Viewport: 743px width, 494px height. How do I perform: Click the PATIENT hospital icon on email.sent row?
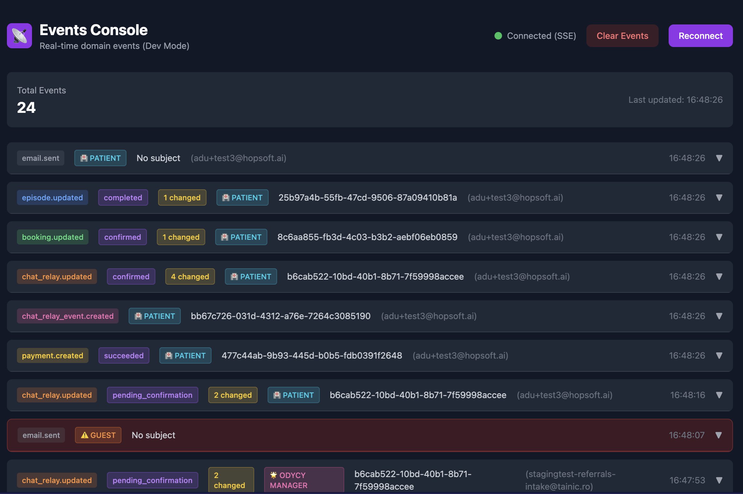point(84,158)
